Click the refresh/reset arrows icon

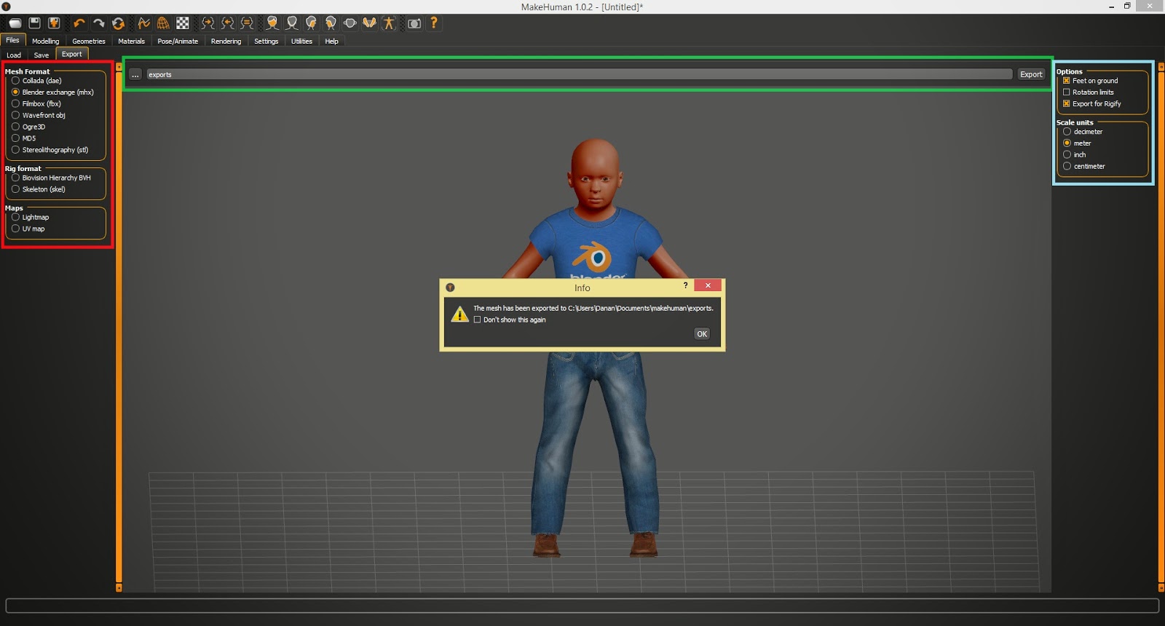118,23
